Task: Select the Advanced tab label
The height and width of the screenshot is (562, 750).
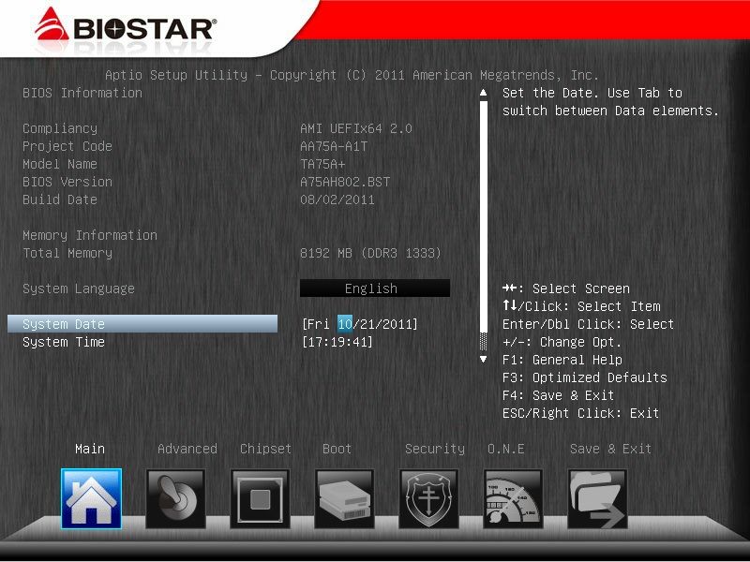Action: click(187, 449)
